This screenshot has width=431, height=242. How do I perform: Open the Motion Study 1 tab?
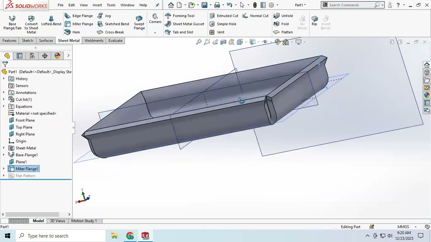click(84, 221)
